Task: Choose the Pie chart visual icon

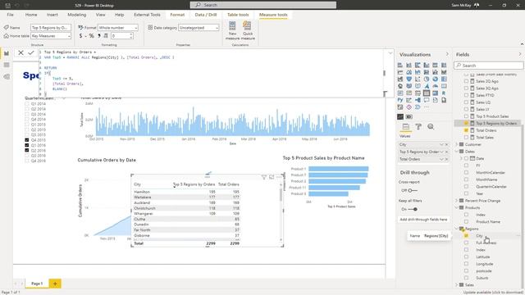Action: pyautogui.click(x=427, y=79)
